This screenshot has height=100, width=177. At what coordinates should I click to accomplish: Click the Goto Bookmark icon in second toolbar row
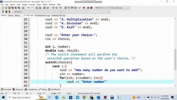(9, 12)
